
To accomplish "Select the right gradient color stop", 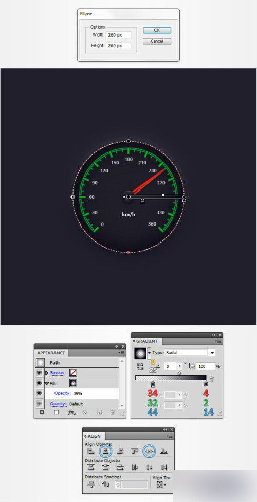I will [206, 384].
